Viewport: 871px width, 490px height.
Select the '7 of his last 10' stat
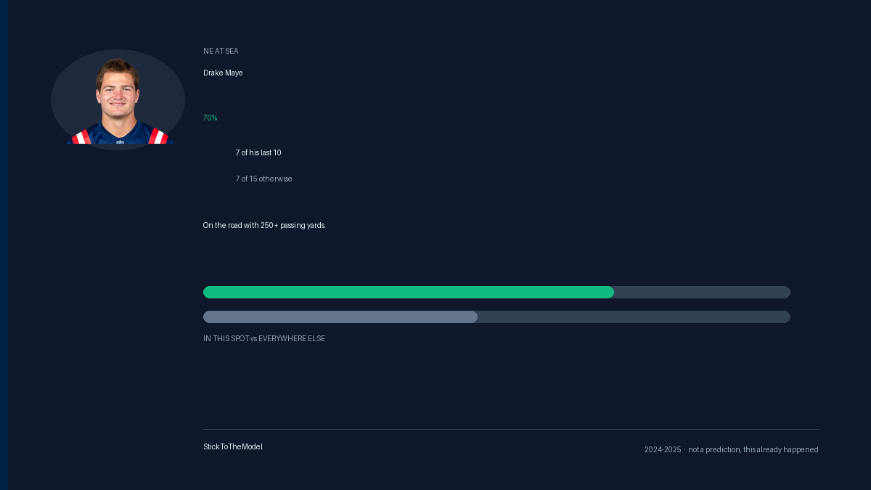point(258,152)
